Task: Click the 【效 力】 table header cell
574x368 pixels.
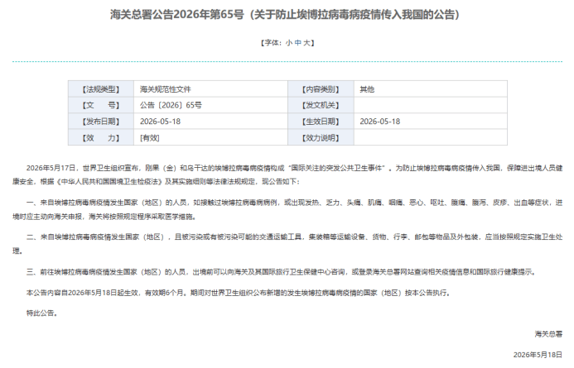Action: [x=101, y=138]
